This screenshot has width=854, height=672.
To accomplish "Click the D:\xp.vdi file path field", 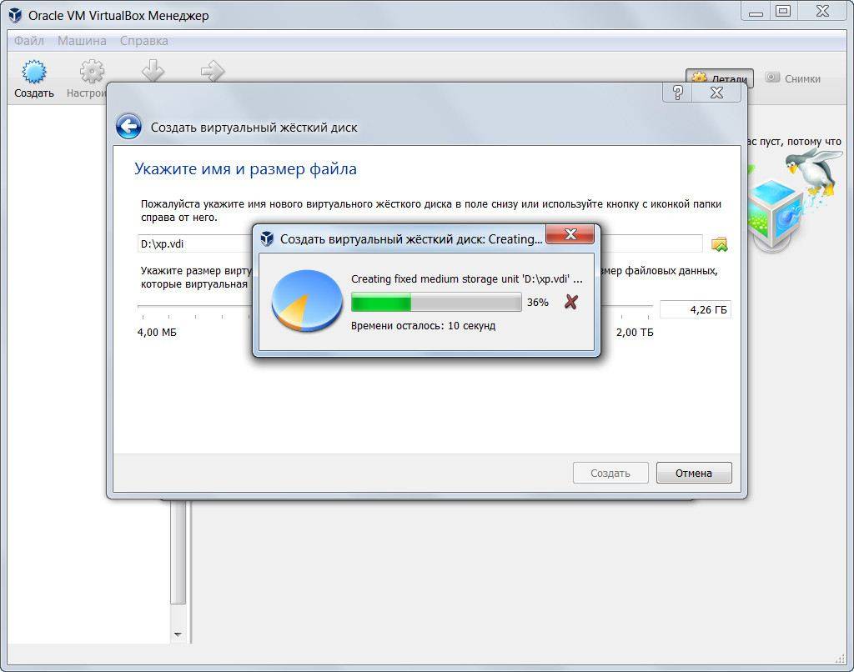I will point(193,244).
